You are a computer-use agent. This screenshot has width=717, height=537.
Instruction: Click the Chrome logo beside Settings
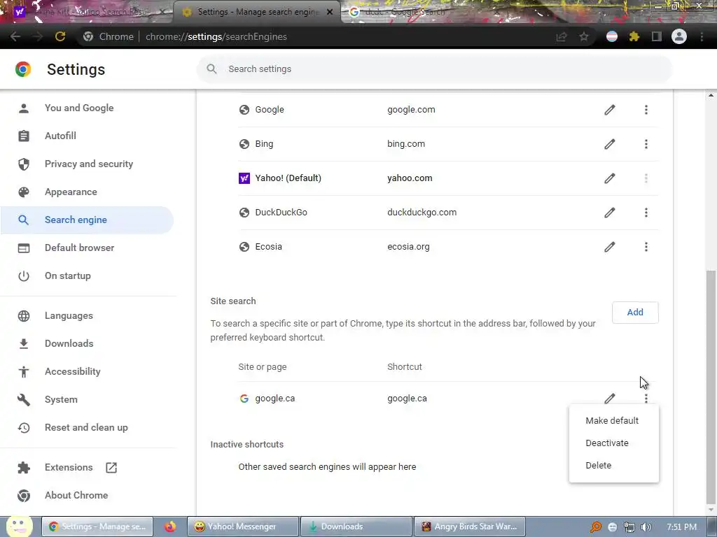(23, 69)
